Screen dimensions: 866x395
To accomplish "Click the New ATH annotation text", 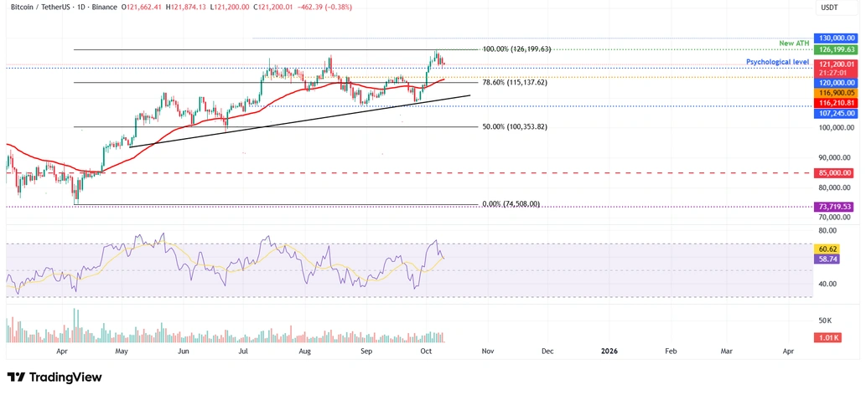I will [x=792, y=44].
